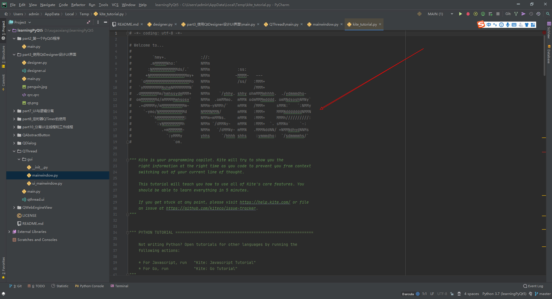The width and height of the screenshot is (552, 299).
Task: Open the Database side panel
Action: (x=549, y=54)
